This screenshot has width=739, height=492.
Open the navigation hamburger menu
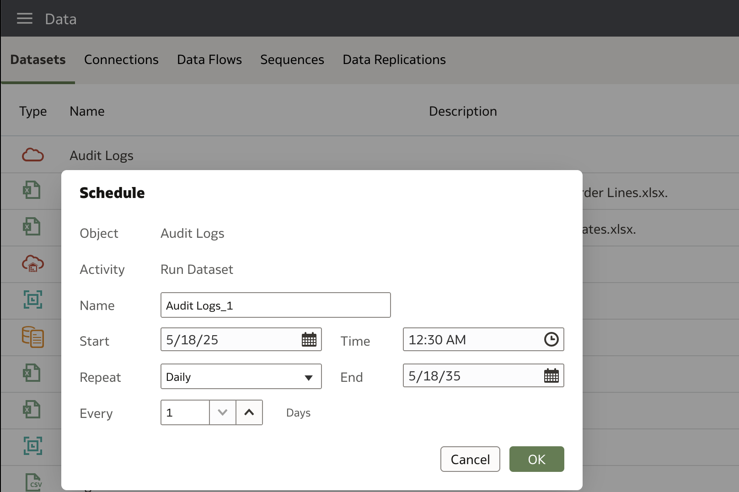coord(24,18)
